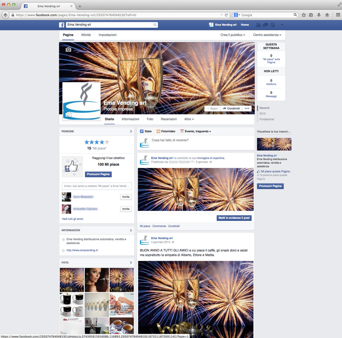Open the three-dots more options button
Image resolution: width=342 pixels, height=338 pixels.
247,108
